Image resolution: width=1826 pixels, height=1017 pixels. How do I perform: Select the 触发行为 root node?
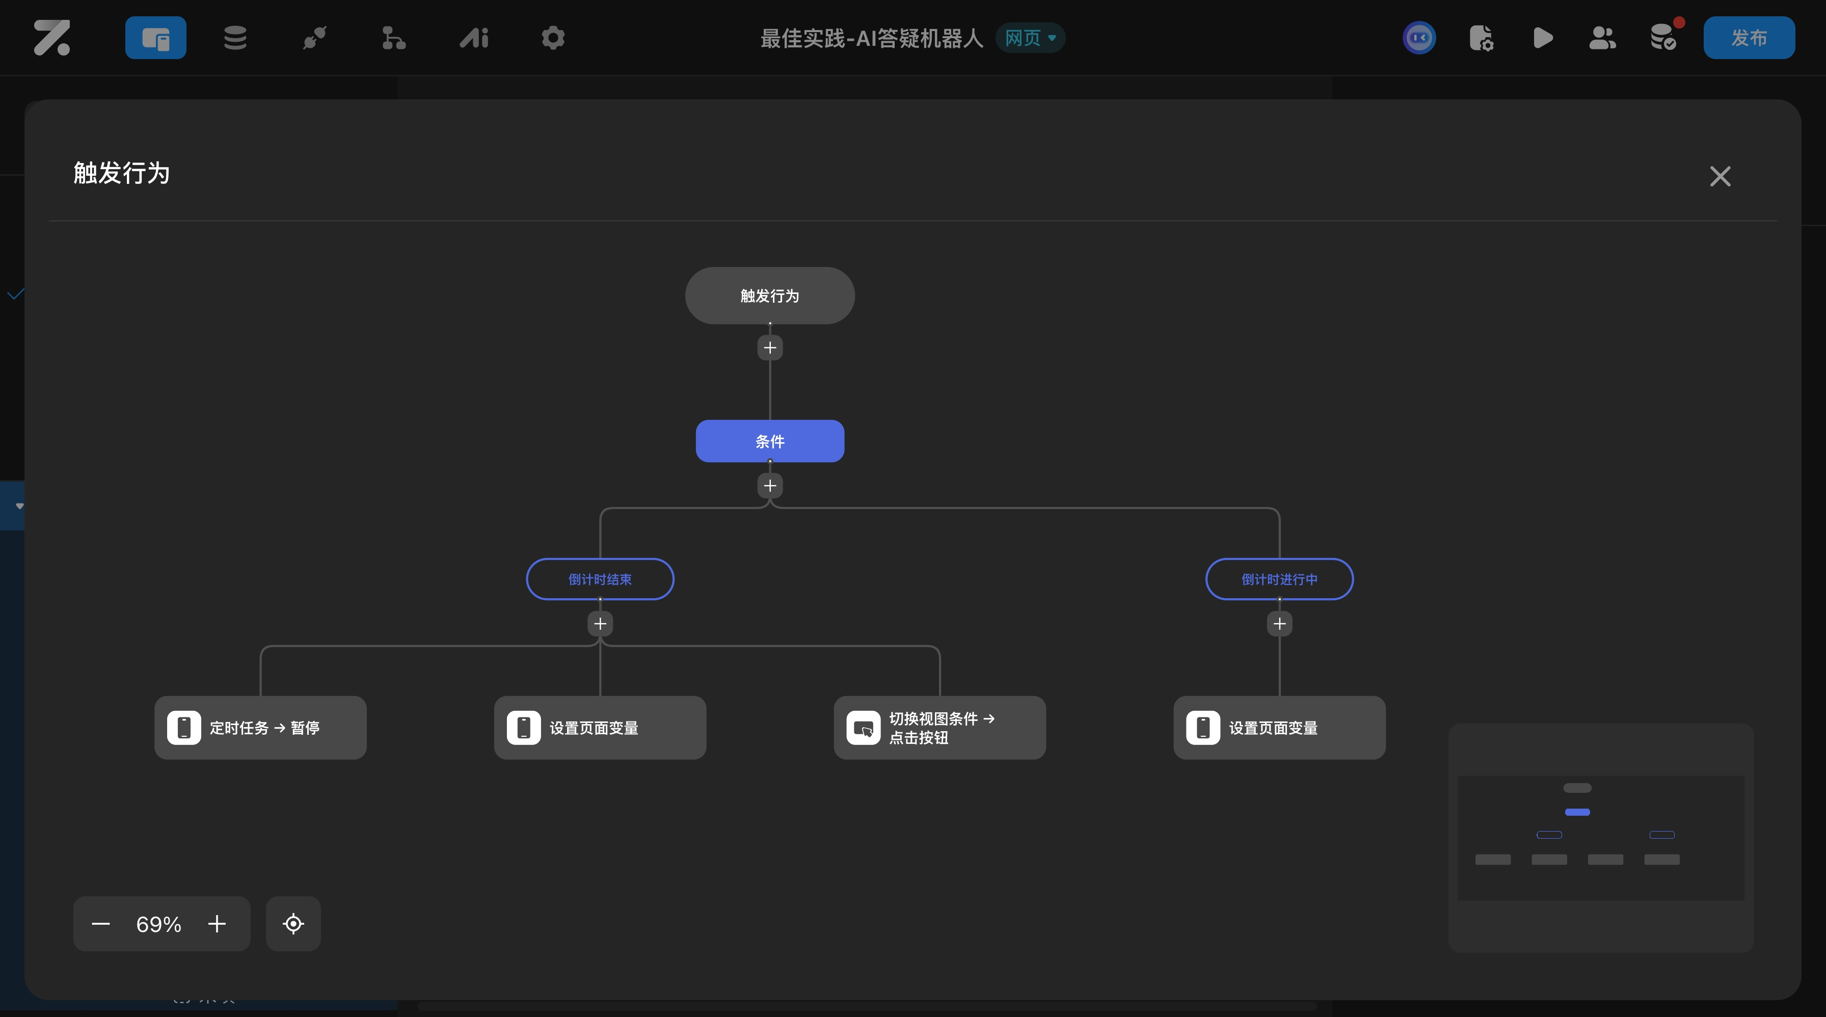[770, 296]
